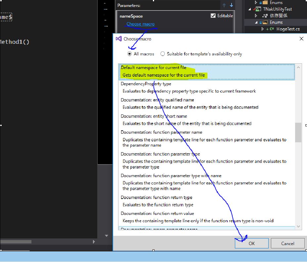This screenshot has height=262, width=307.
Task: Expand the HogeTest.cs file node
Action: pos(263,29)
